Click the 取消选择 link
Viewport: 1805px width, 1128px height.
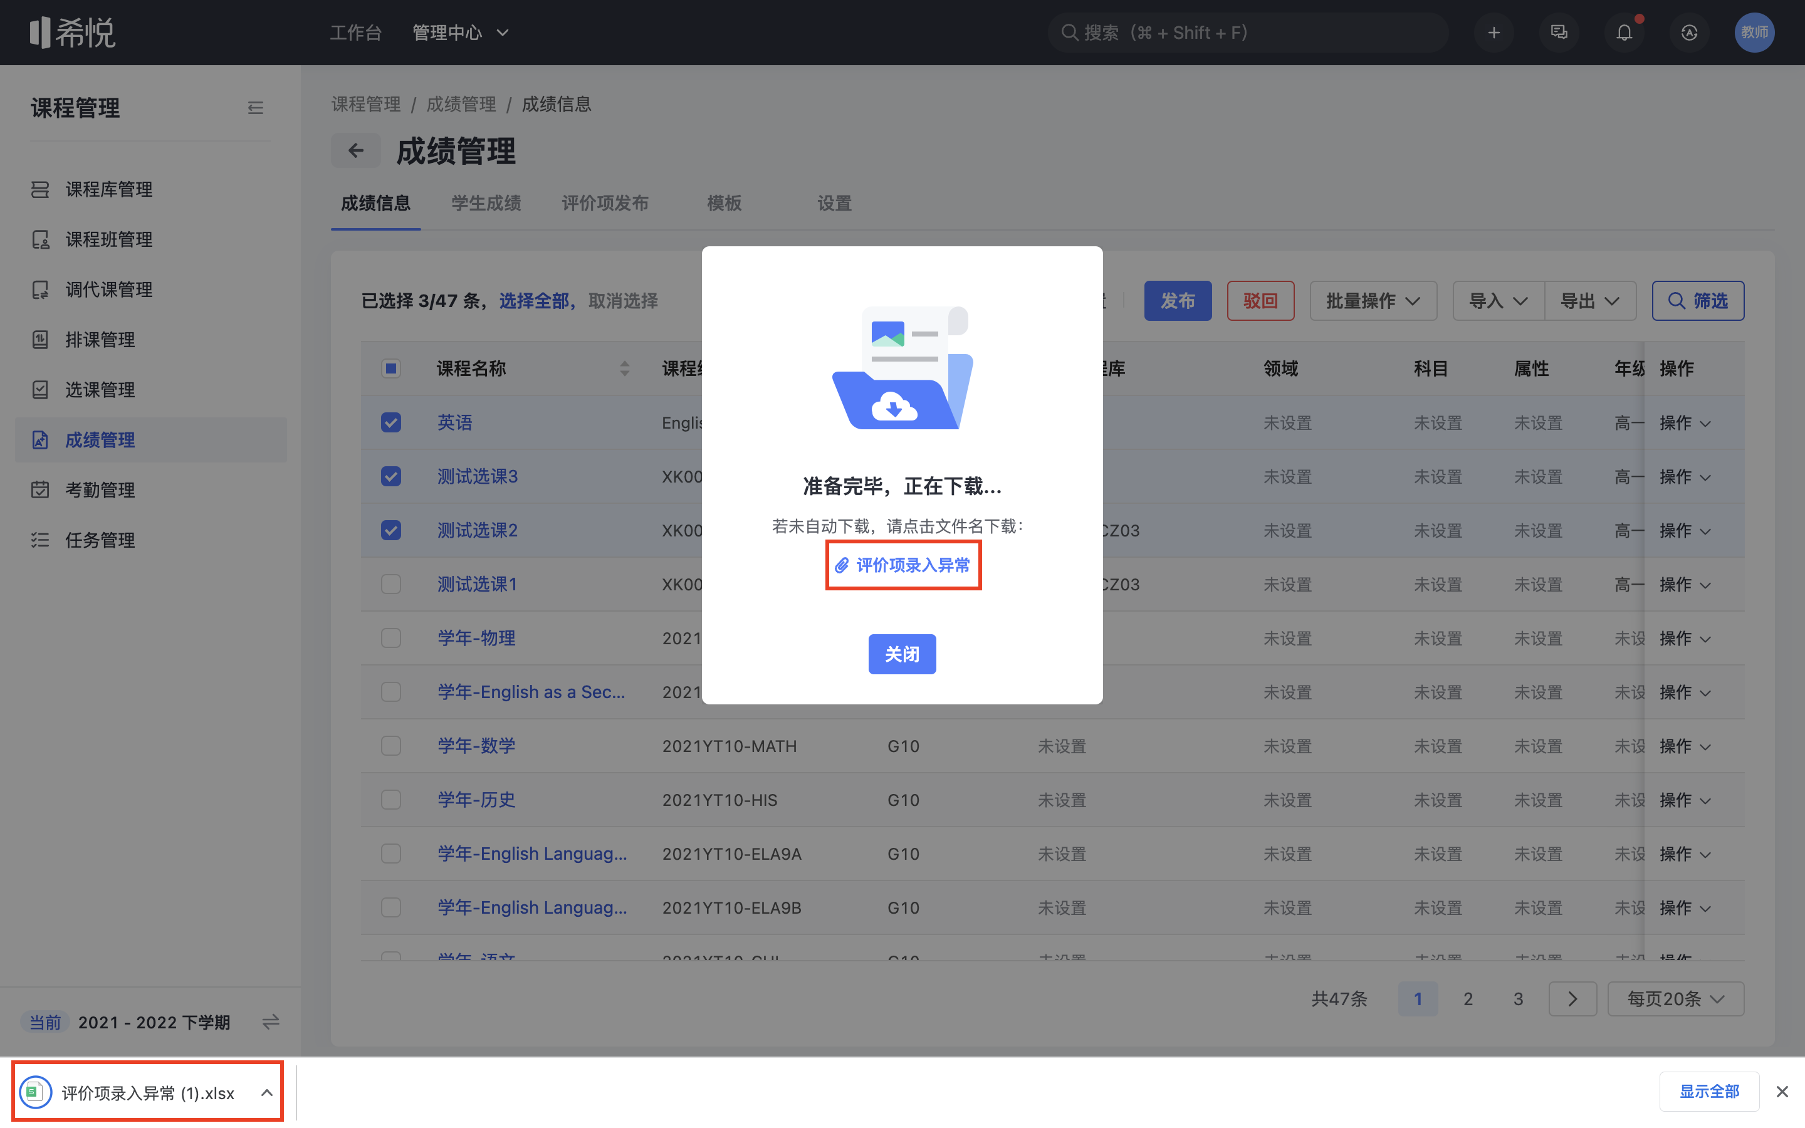[x=623, y=301]
